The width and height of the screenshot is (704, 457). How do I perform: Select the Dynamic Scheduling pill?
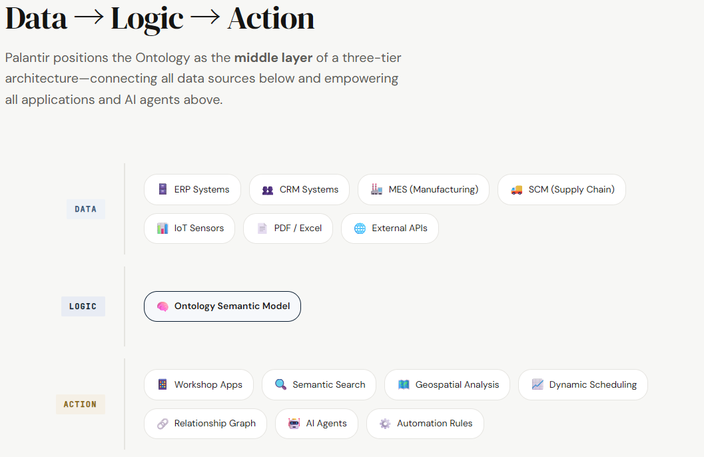[x=583, y=385]
